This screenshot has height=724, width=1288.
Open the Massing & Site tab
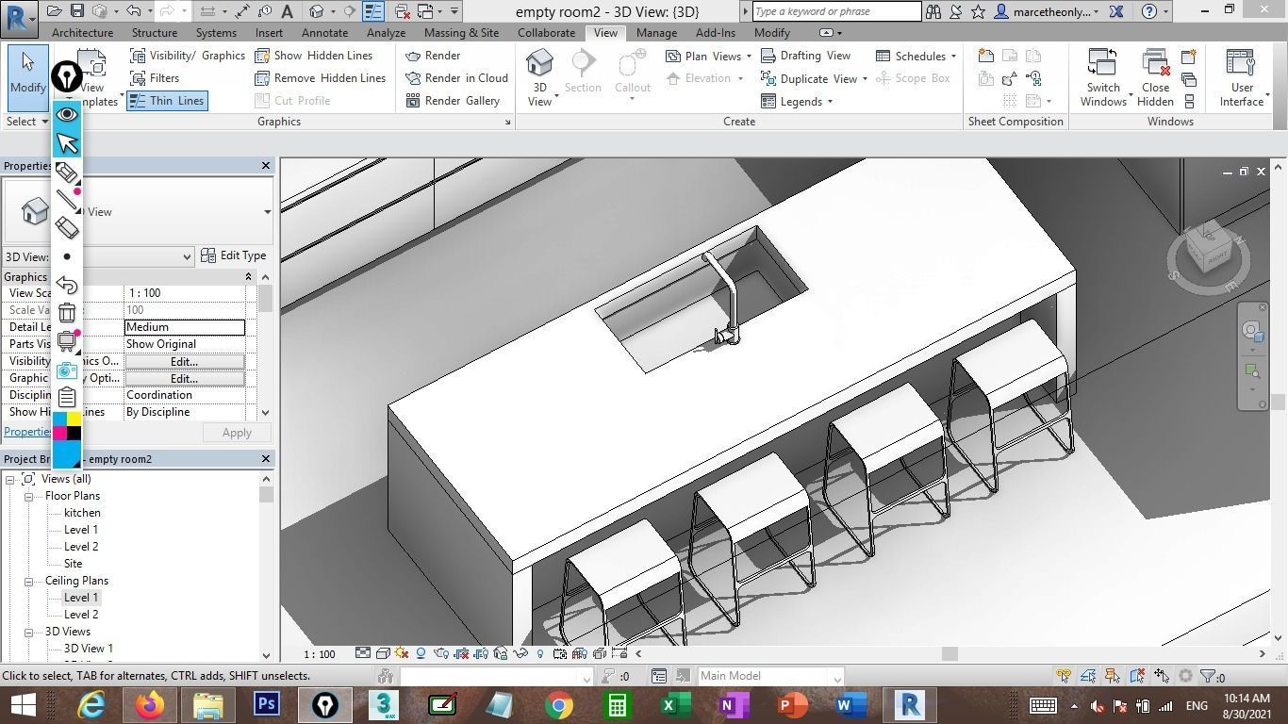click(461, 32)
